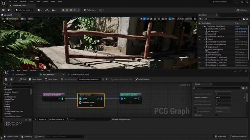Collapse the Treehouse_ENV (Editor) tree root
This screenshot has height=140, width=250.
(x=203, y=26)
